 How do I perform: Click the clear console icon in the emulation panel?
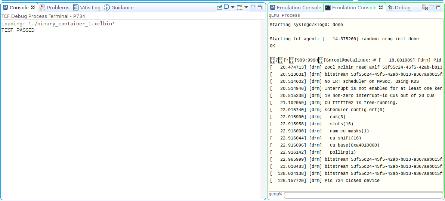[425, 7]
